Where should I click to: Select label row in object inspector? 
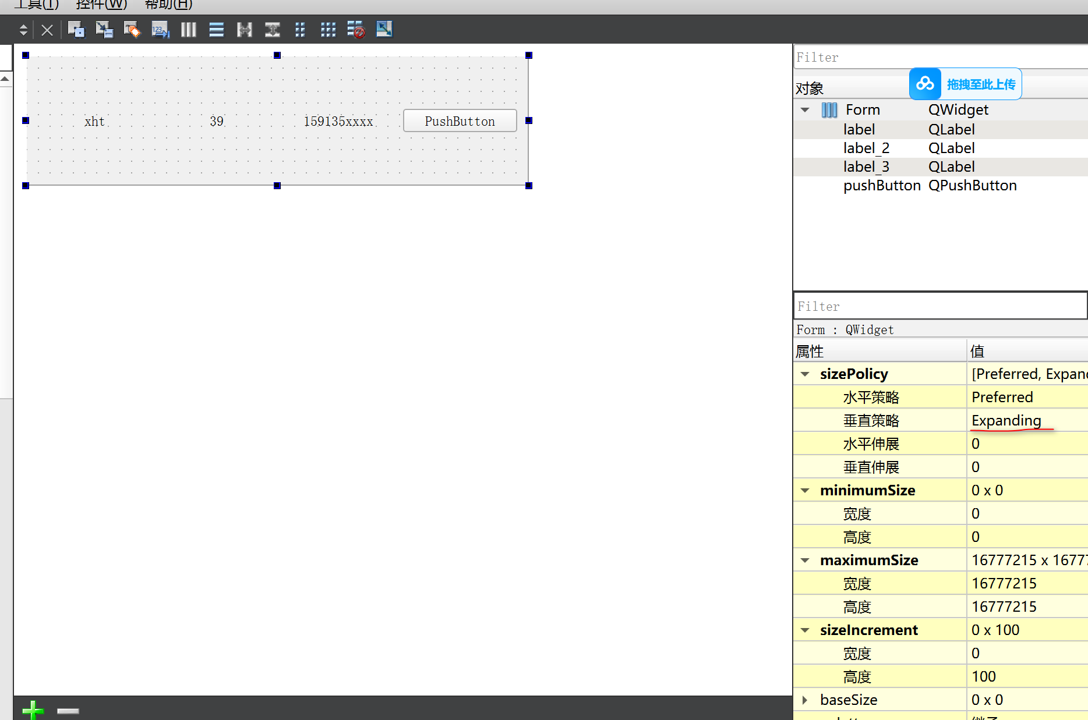(x=941, y=129)
